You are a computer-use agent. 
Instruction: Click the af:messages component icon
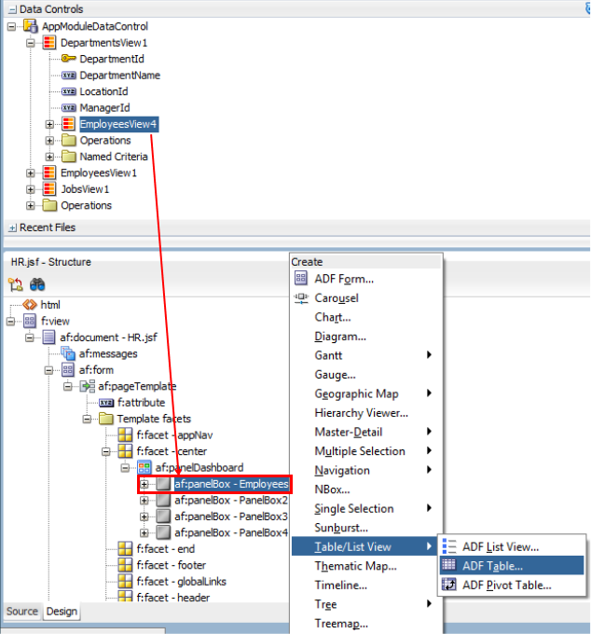[x=68, y=353]
